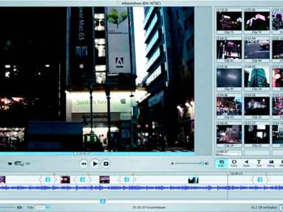Select the transition icon after the pink-spot clip
Viewport: 283px width, 212px height.
coord(82,179)
